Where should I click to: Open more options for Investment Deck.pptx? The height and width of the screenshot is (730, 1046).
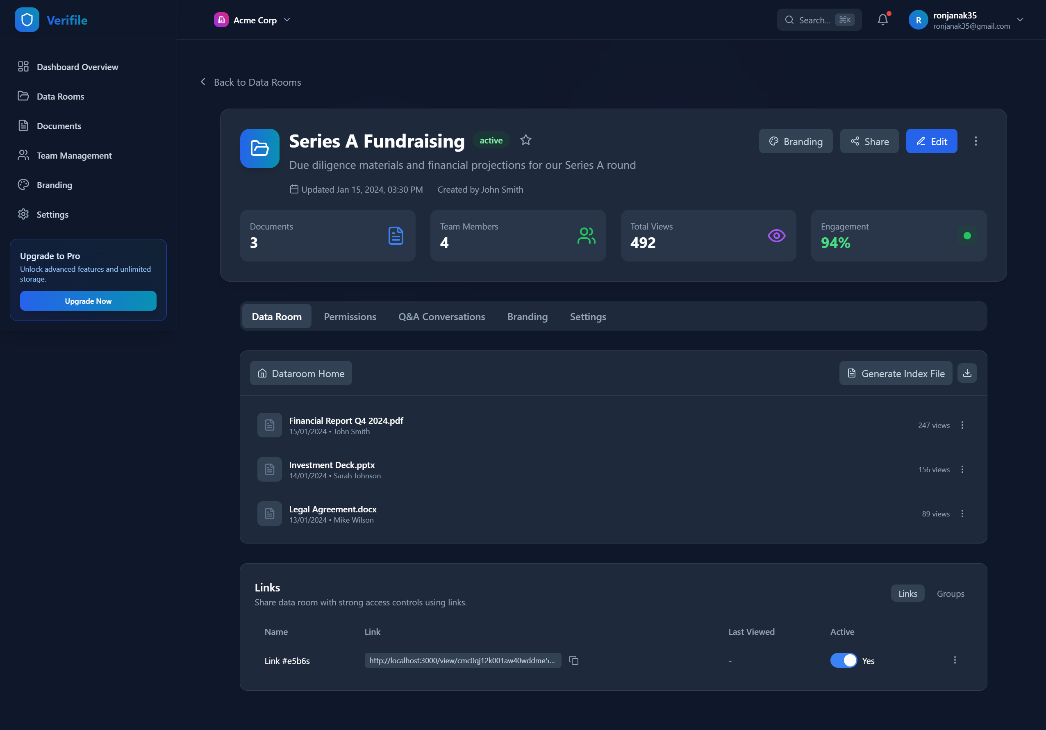tap(962, 469)
